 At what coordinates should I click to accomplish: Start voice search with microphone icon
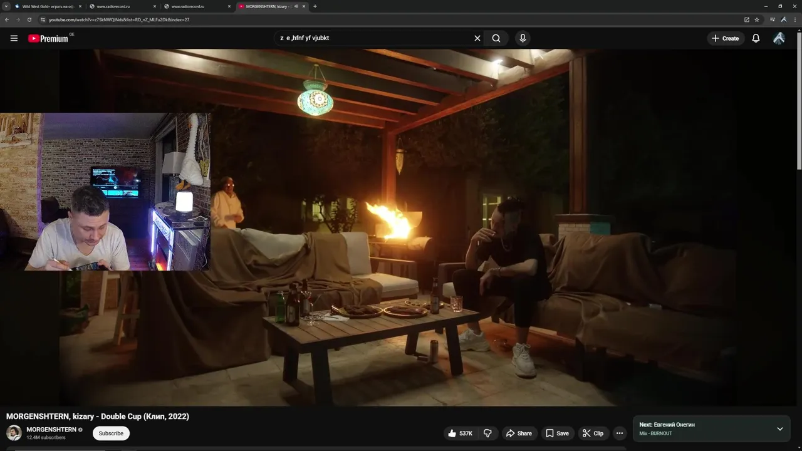[x=523, y=38]
